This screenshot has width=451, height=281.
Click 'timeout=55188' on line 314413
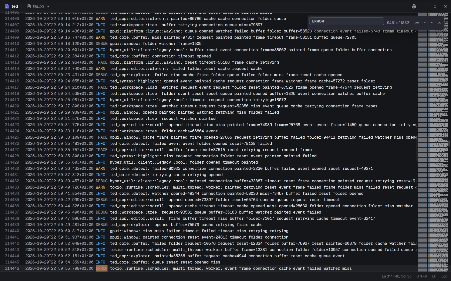tap(213, 62)
